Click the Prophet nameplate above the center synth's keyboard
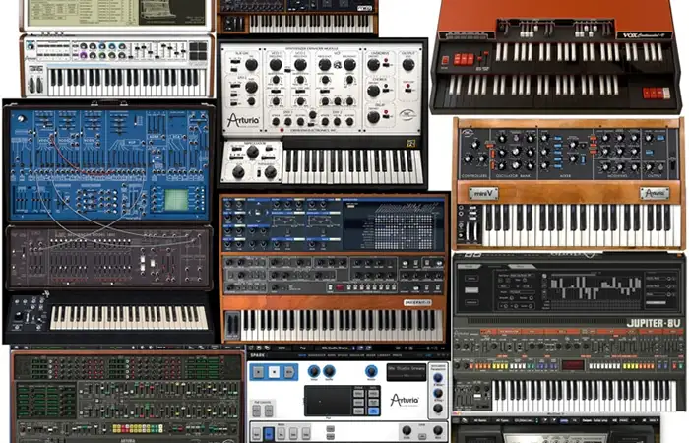The height and width of the screenshot is (443, 689). click(417, 303)
